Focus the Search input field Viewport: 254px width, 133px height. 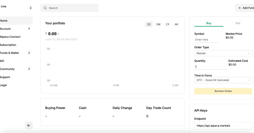(69, 8)
